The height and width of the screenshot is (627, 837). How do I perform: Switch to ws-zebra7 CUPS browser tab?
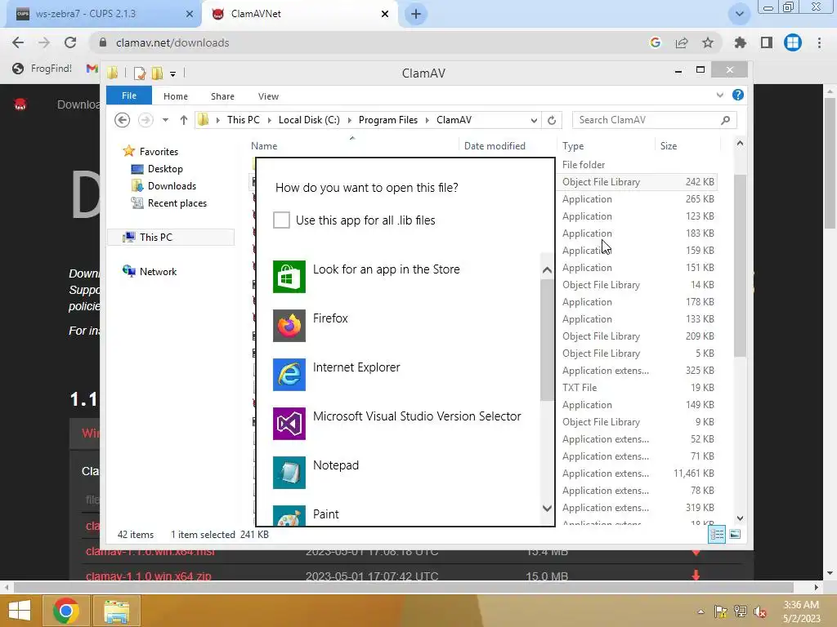(102, 14)
